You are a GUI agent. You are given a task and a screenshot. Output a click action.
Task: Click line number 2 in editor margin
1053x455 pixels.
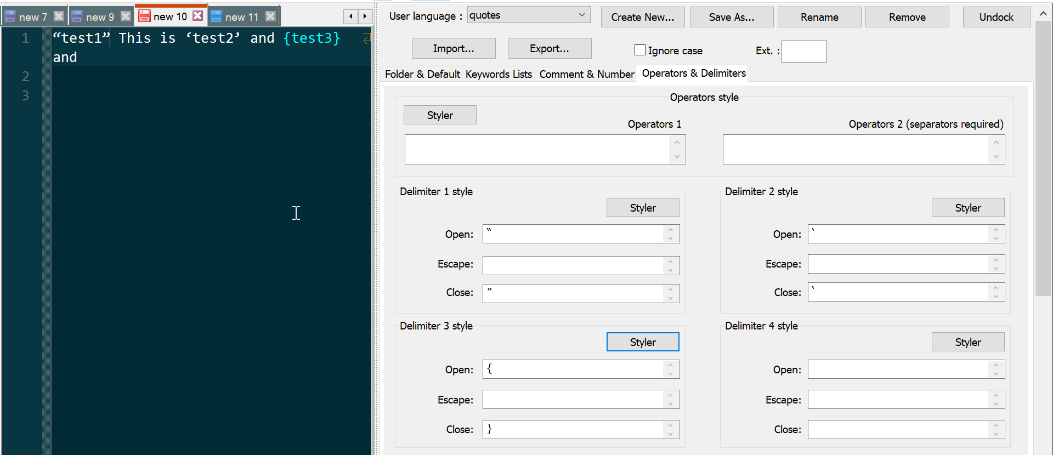(x=25, y=76)
